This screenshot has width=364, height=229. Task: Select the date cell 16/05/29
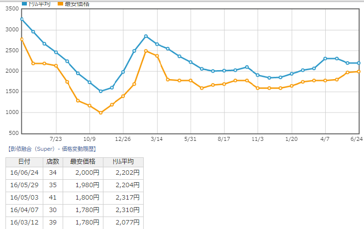[x=24, y=185]
